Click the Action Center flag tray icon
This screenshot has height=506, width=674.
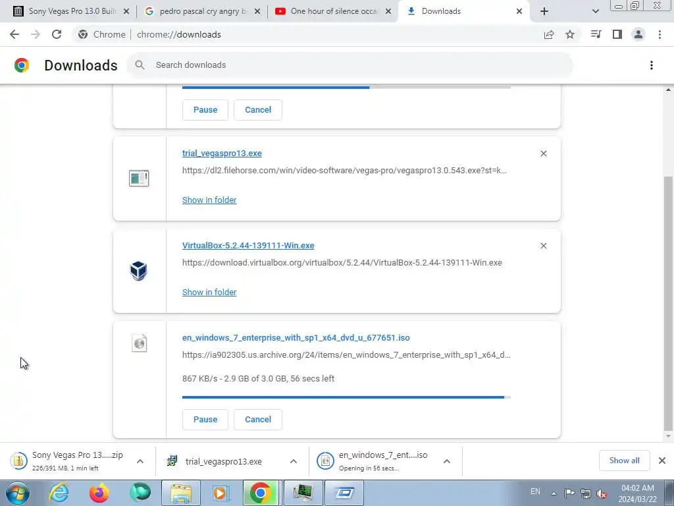pyautogui.click(x=569, y=493)
